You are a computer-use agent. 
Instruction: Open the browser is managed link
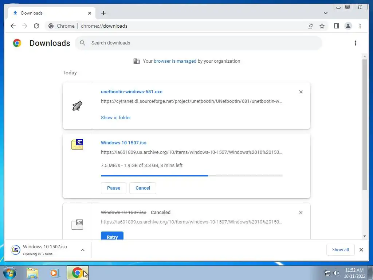point(175,61)
